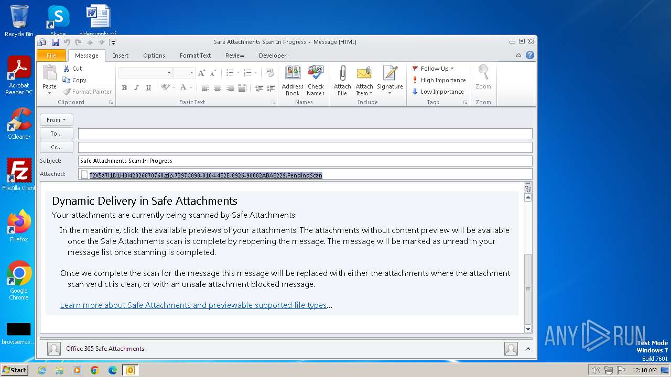Click Cut in the Clipboard group
The width and height of the screenshot is (671, 377).
tap(72, 69)
